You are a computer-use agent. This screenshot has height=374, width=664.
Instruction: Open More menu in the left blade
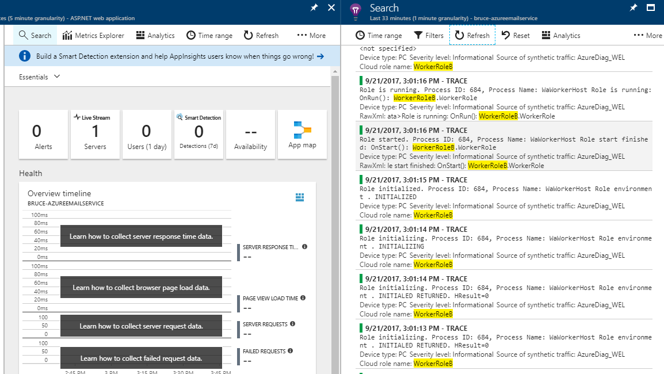[x=311, y=36]
